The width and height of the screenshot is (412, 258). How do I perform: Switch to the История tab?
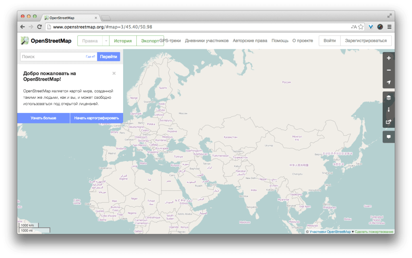123,41
